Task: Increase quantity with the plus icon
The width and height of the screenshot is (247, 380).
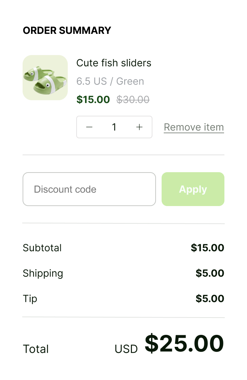Action: click(x=139, y=127)
